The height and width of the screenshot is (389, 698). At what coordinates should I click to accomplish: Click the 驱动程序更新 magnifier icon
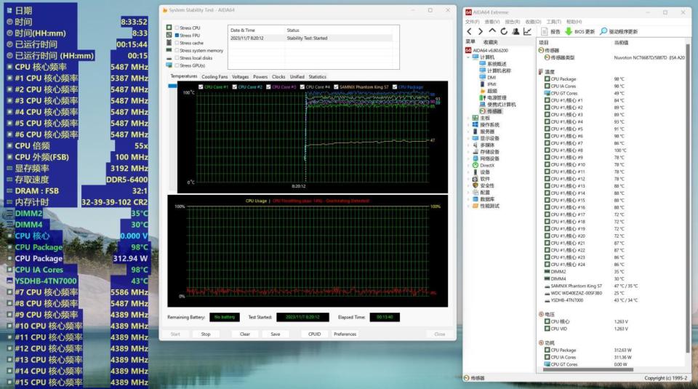coord(603,31)
